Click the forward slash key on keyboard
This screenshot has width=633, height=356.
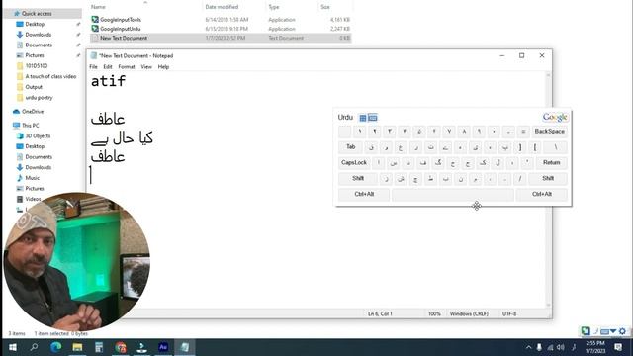pos(520,178)
